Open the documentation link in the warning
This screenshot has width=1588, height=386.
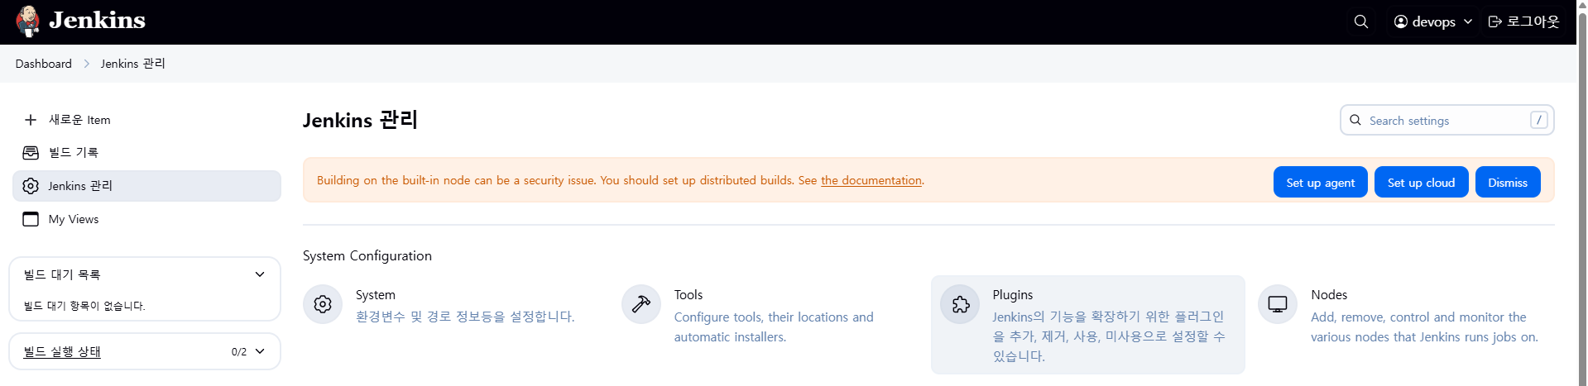[x=871, y=180]
